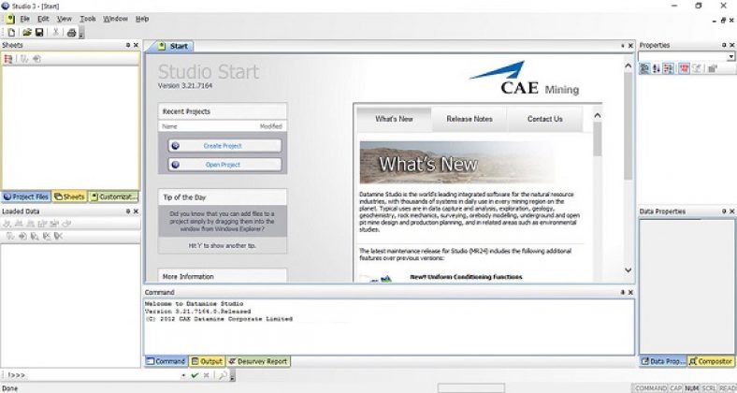
Task: Open the File menu
Action: (x=25, y=19)
